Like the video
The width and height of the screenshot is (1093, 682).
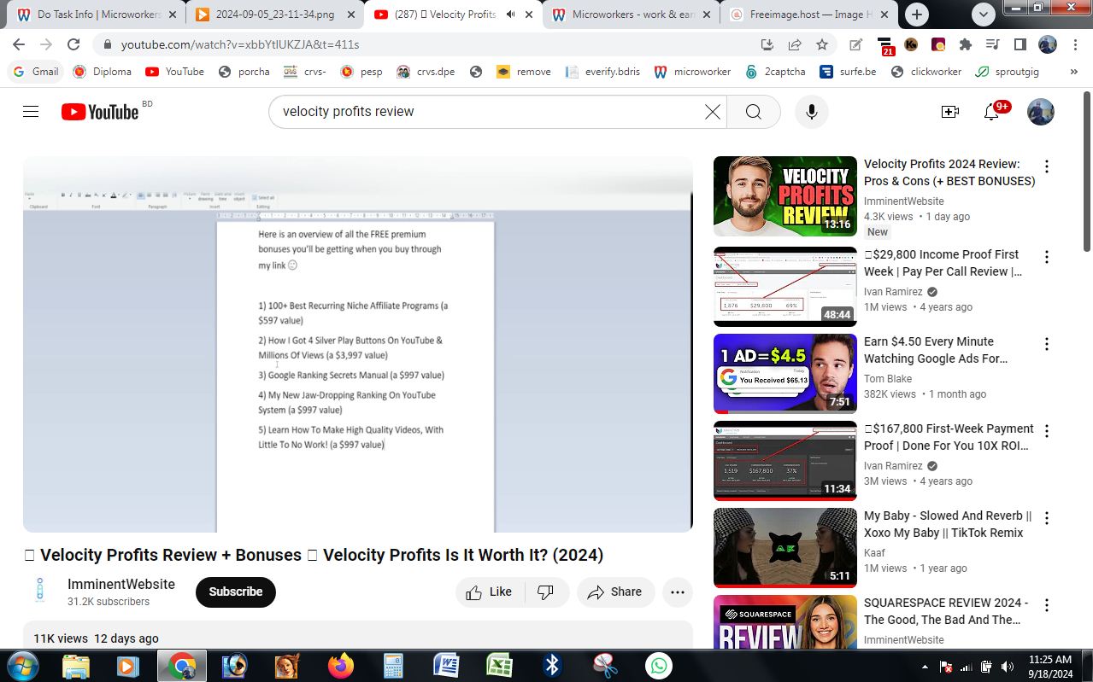pos(489,592)
